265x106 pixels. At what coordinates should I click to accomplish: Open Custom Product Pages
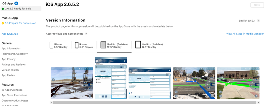click(15, 101)
